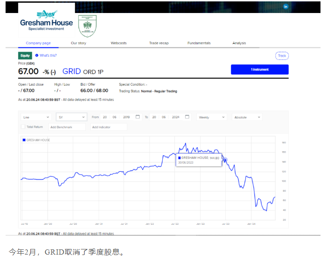327x262 pixels.
Task: Click the From date year field 2019
Action: coord(127,117)
